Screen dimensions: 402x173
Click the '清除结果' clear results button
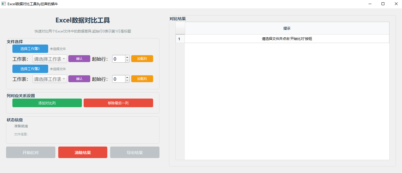tap(82, 152)
